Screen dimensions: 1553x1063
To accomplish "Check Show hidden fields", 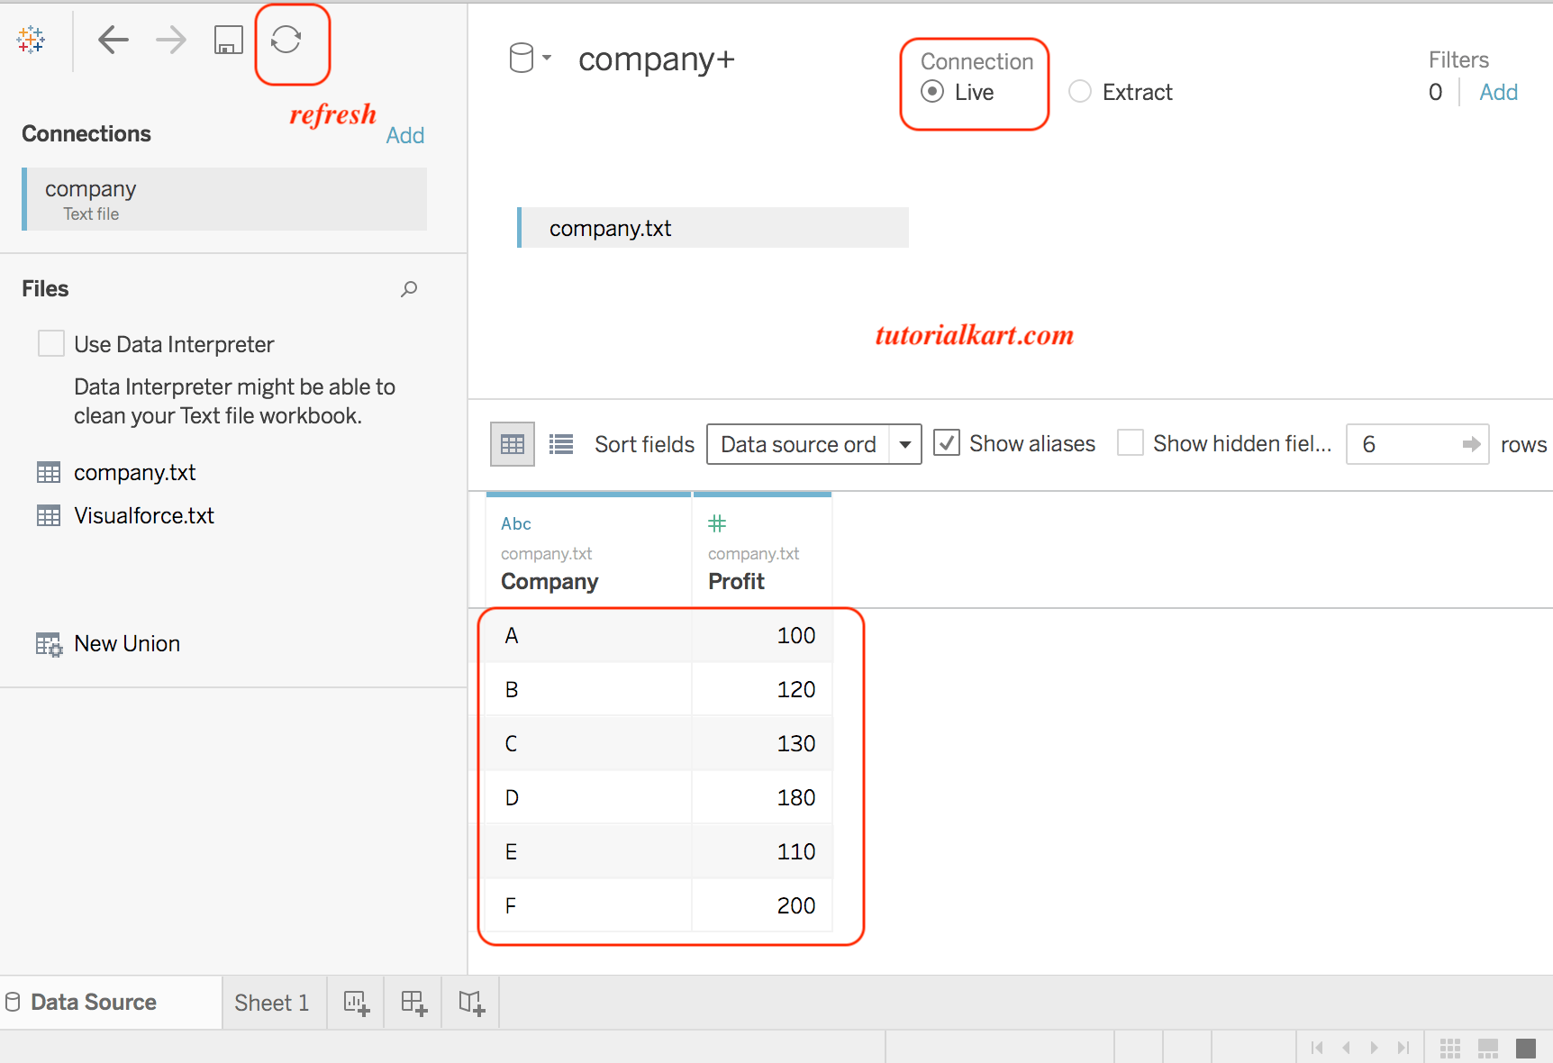I will tap(1131, 442).
